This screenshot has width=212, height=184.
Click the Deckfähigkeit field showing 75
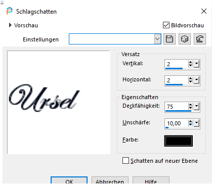click(177, 106)
